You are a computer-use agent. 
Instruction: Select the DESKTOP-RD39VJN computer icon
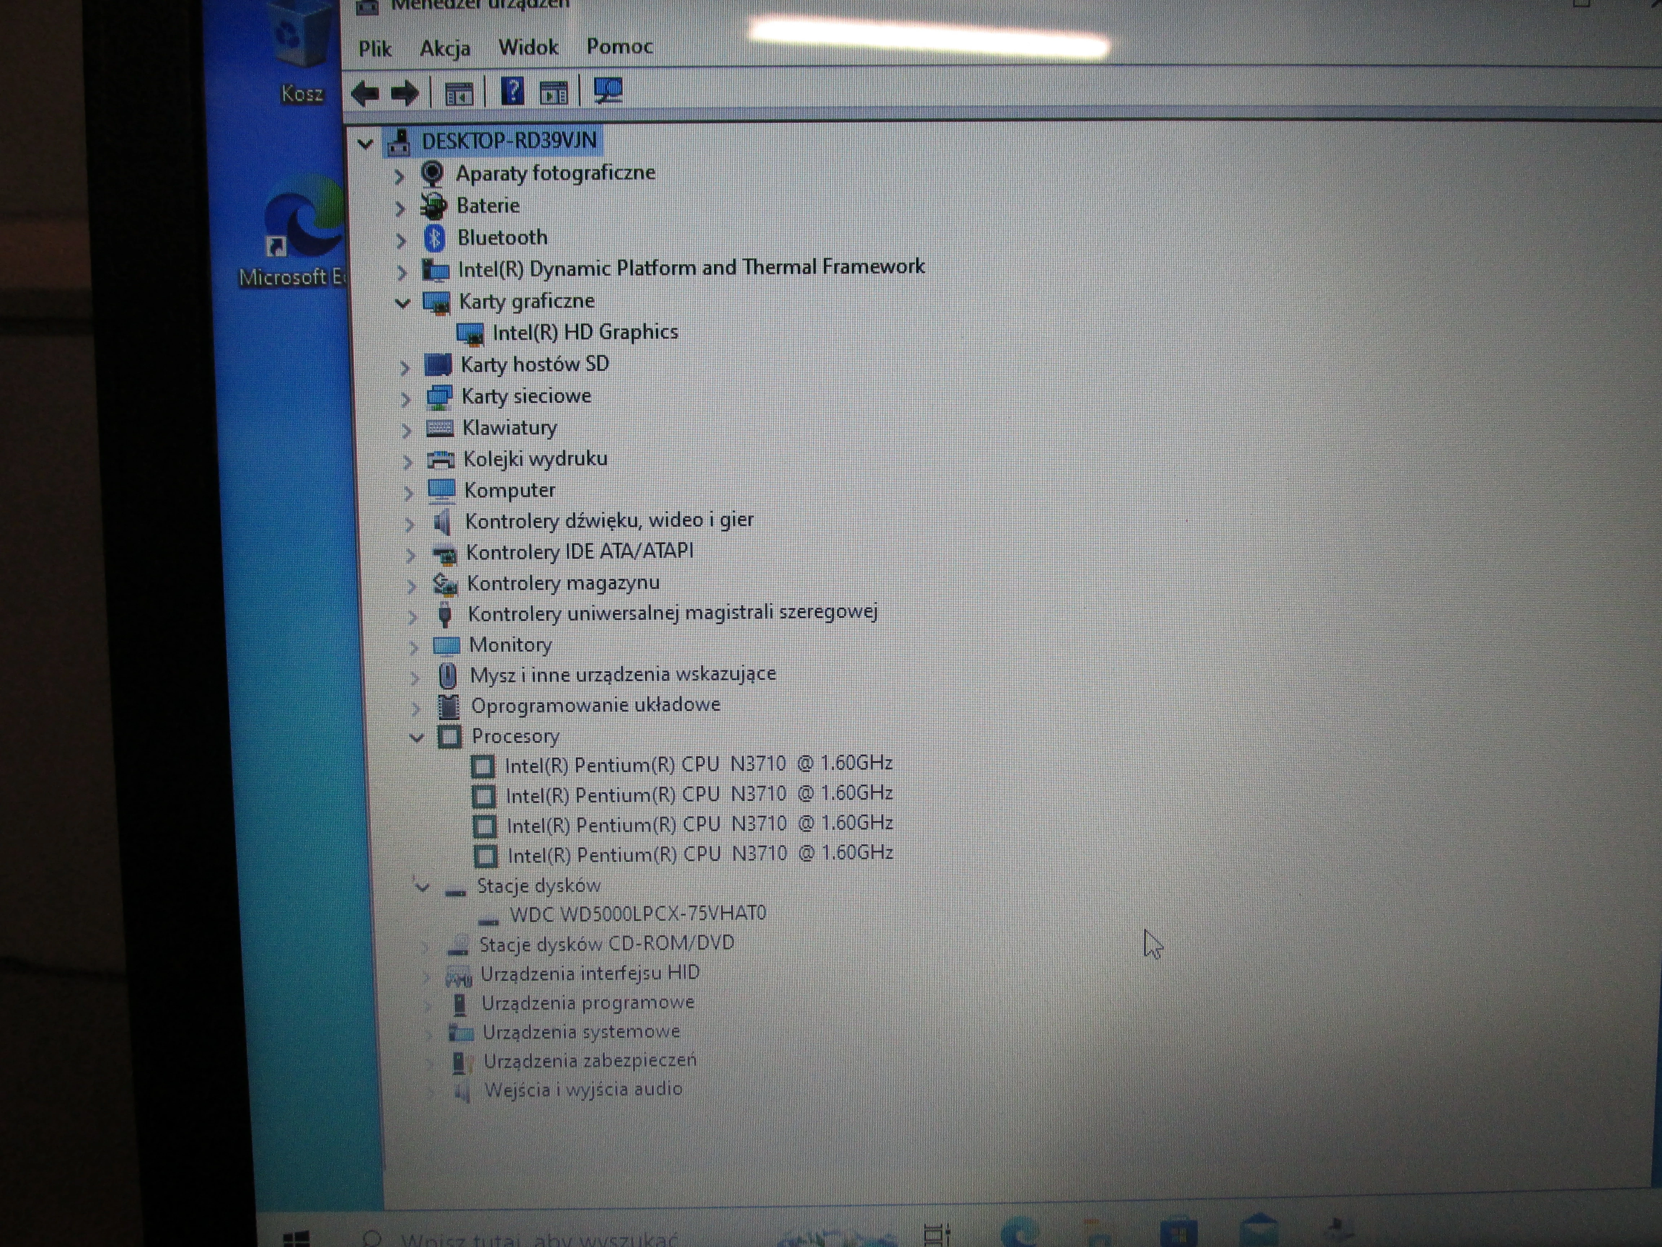pos(399,142)
